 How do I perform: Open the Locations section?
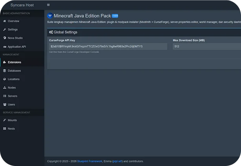(22, 79)
